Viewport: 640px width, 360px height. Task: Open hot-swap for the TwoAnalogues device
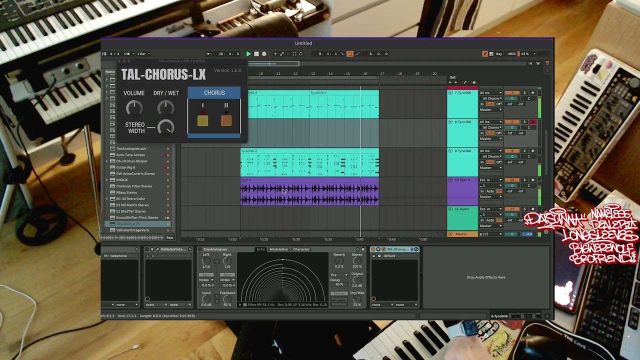pos(358,249)
